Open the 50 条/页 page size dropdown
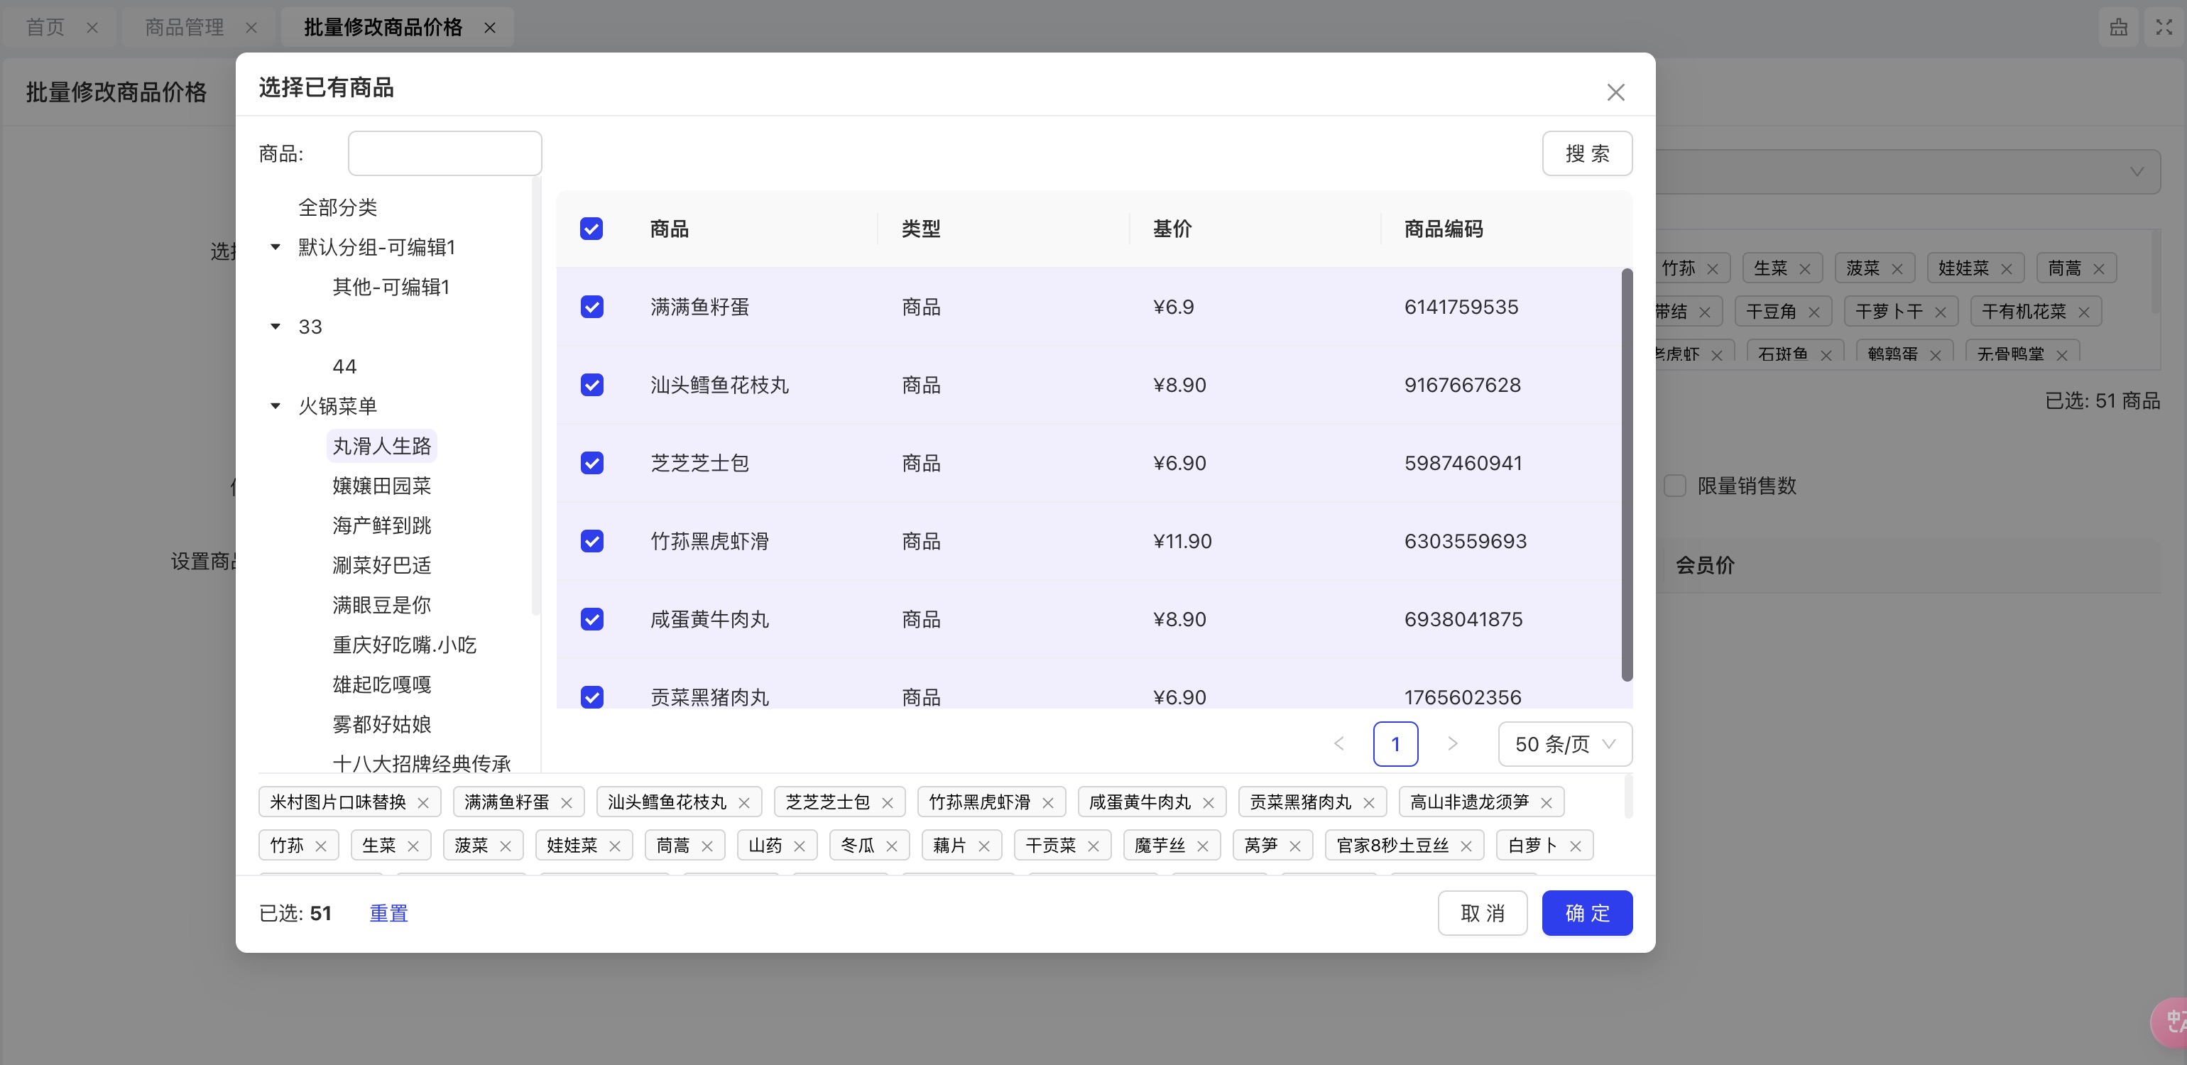This screenshot has width=2187, height=1065. 1565,744
